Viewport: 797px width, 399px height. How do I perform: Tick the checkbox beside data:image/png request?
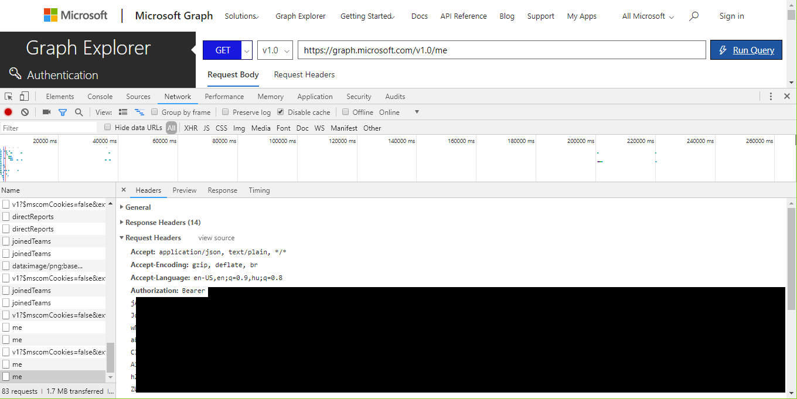coord(6,266)
